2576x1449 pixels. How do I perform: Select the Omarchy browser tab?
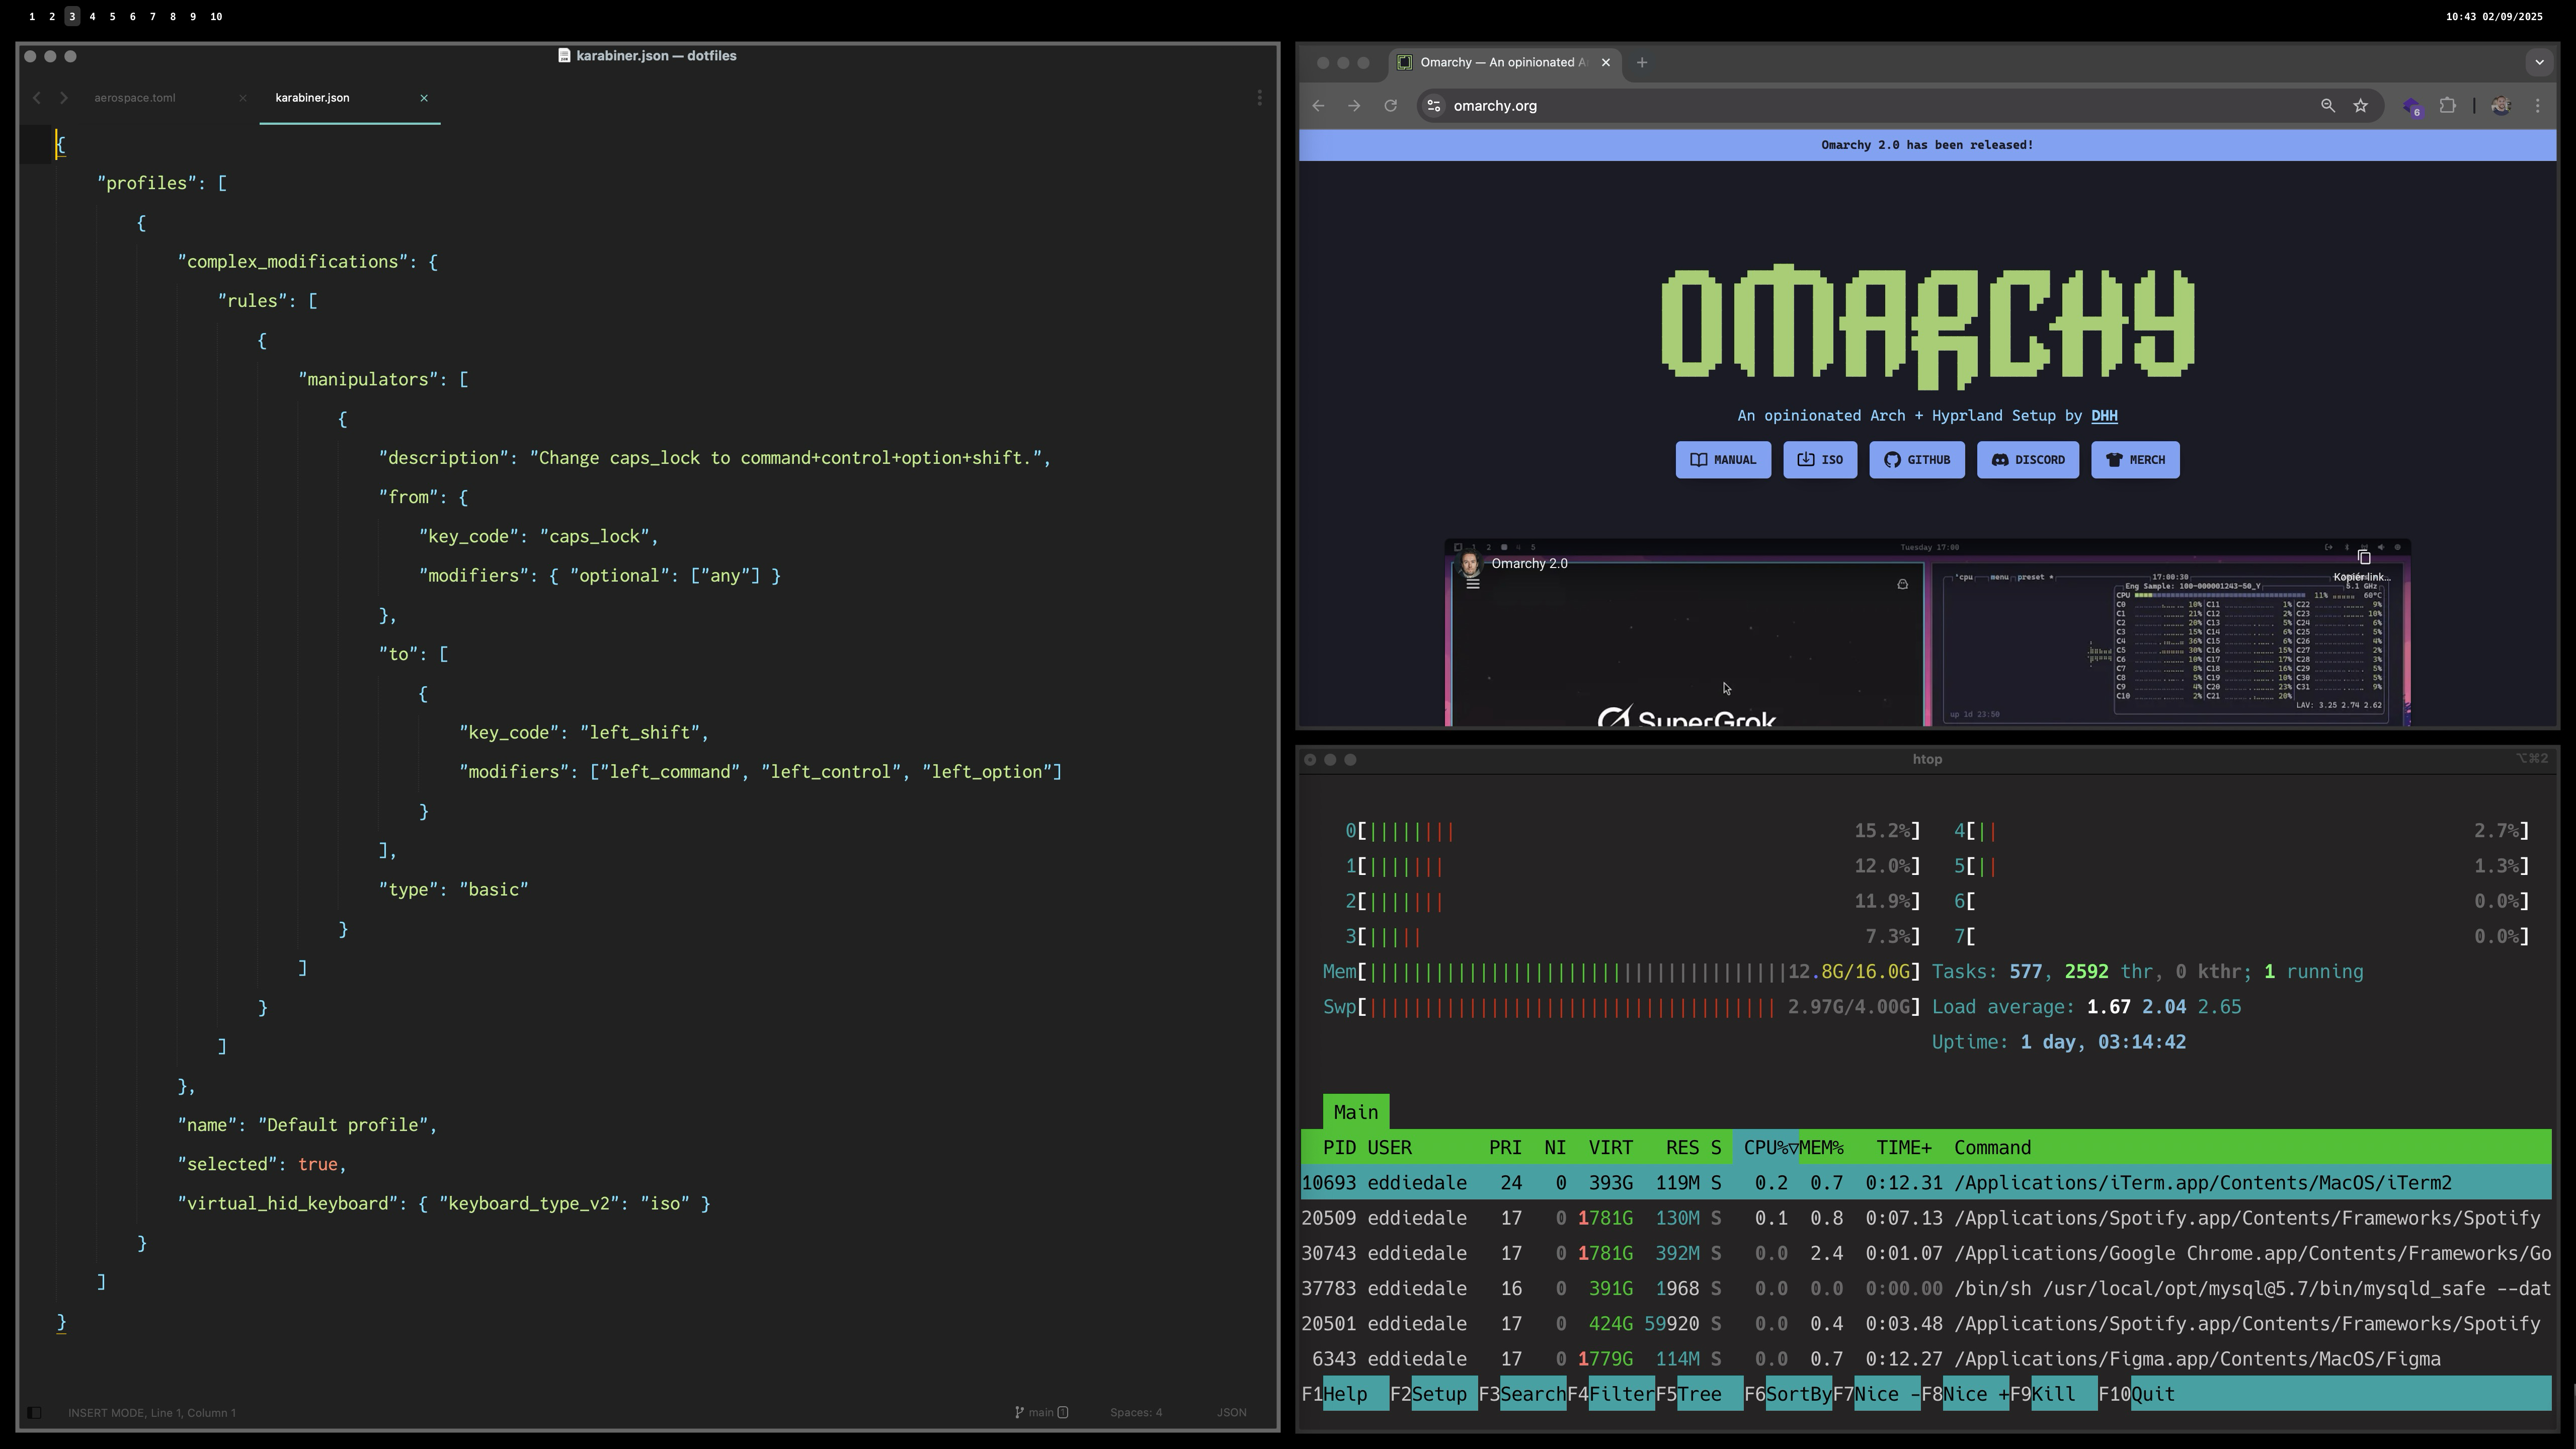click(1505, 62)
